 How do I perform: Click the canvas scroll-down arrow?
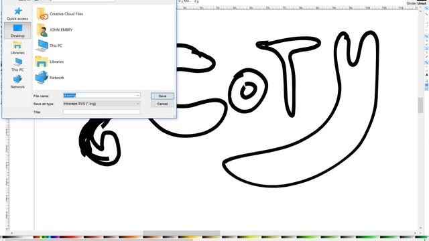point(420,228)
